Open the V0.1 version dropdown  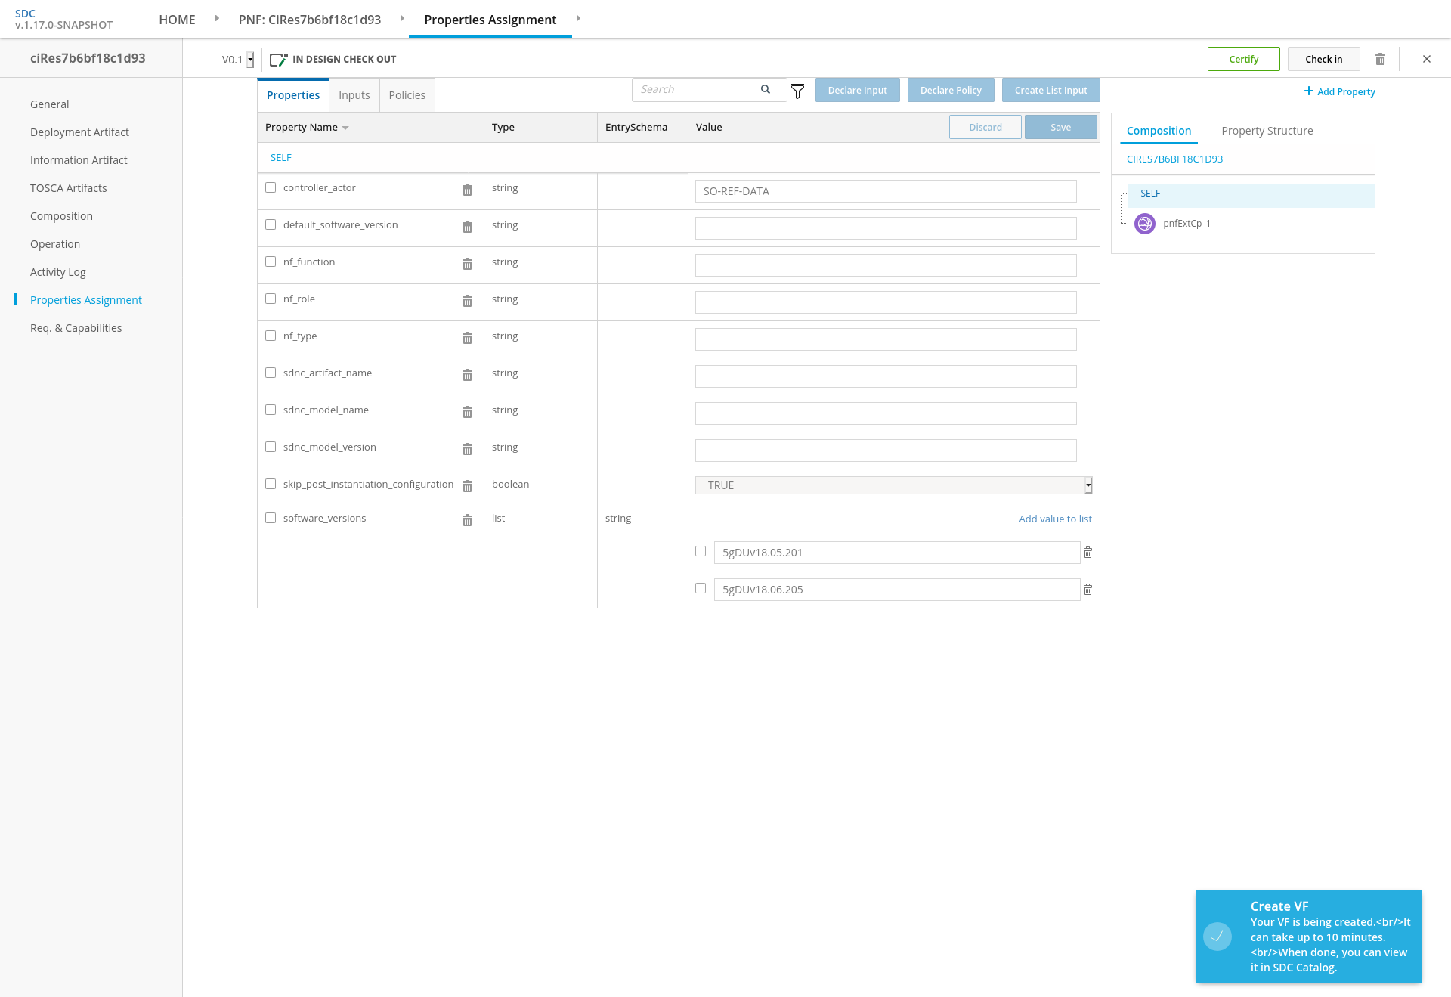(250, 60)
